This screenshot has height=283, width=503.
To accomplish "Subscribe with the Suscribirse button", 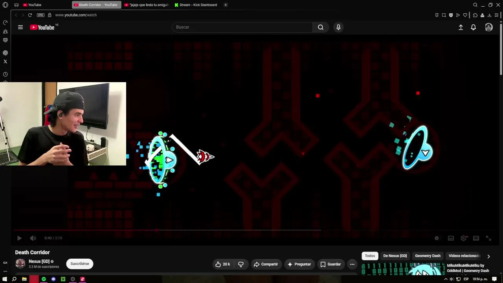I will [x=80, y=264].
